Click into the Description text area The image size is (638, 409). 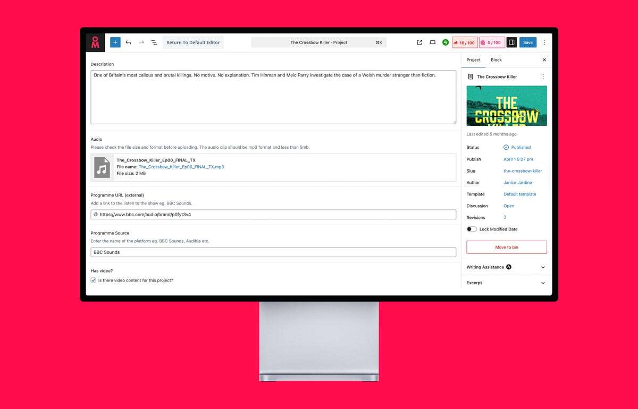pos(273,97)
